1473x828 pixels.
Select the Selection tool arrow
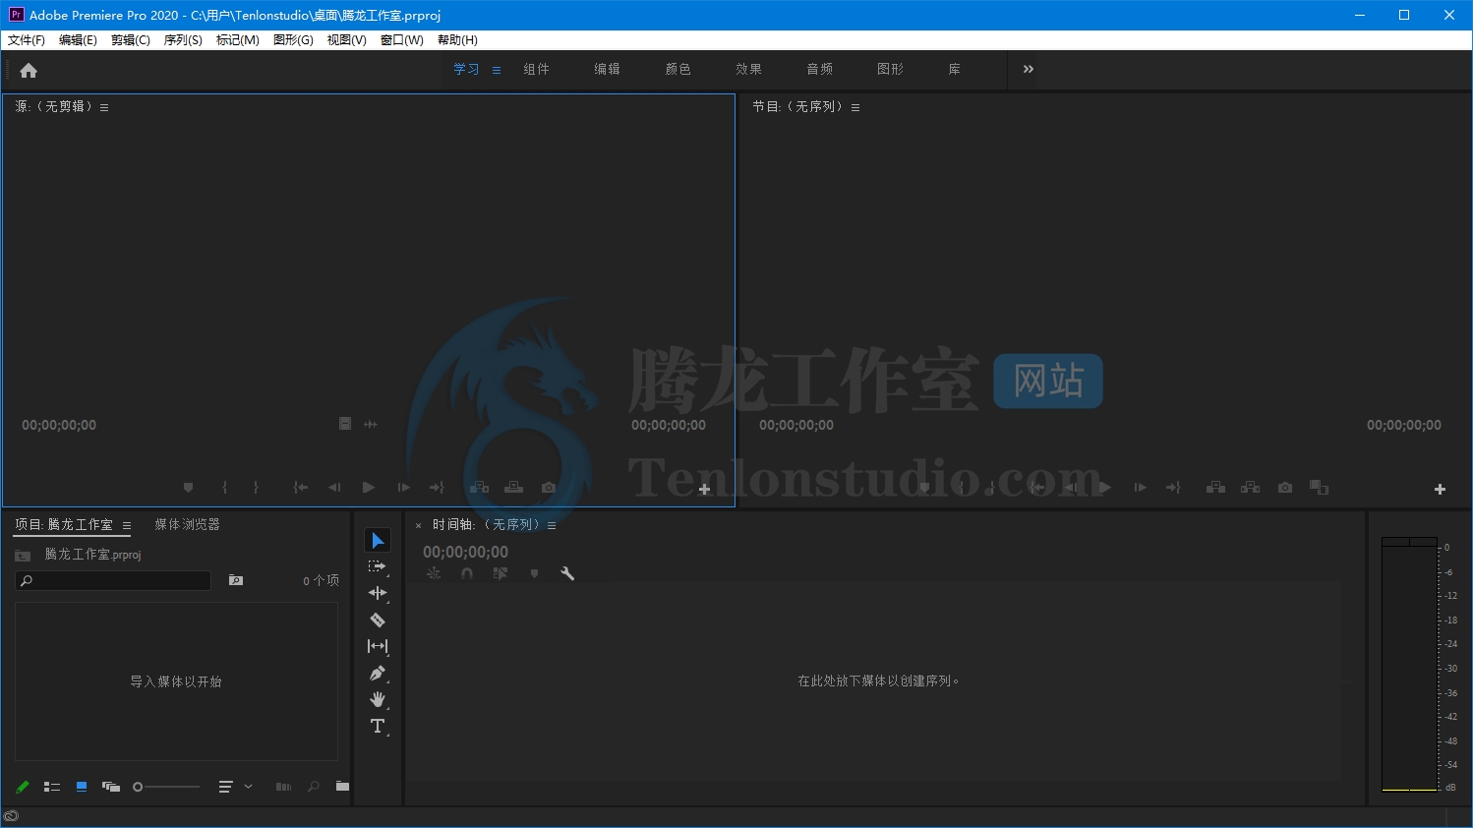[378, 540]
